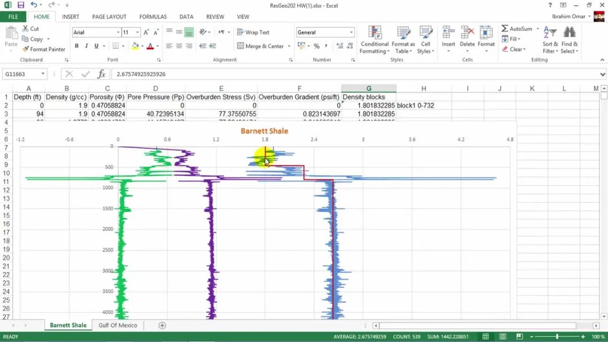Apply percent style formatting
608x342 pixels.
316,46
